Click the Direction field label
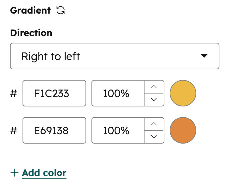 click(31, 33)
